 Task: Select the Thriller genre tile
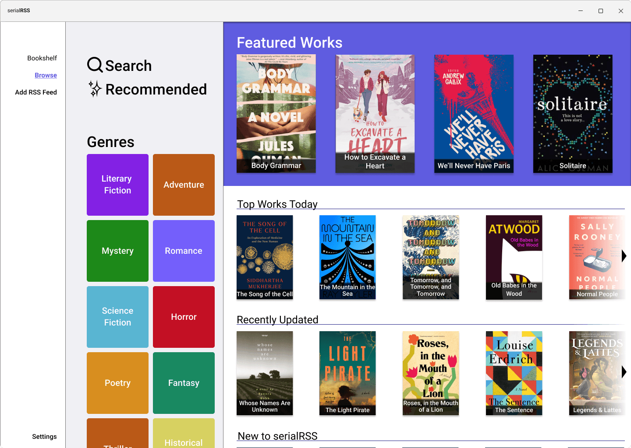click(x=117, y=433)
